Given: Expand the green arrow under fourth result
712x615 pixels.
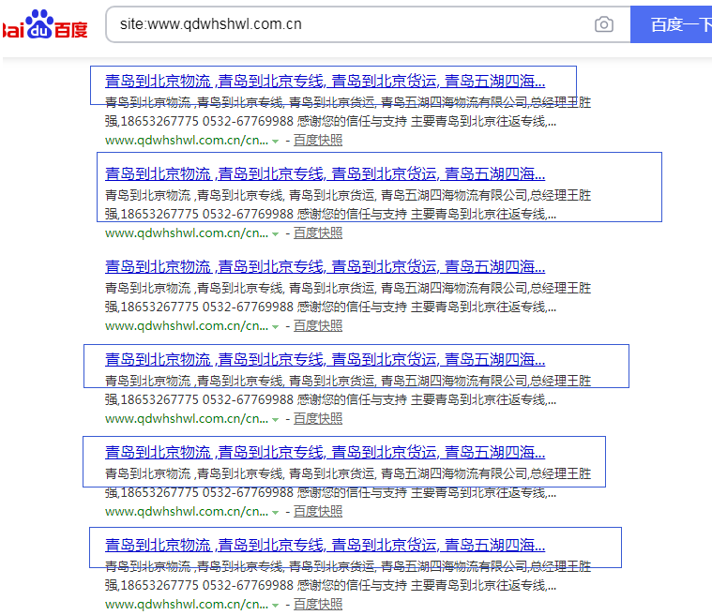Looking at the screenshot, I should [276, 420].
